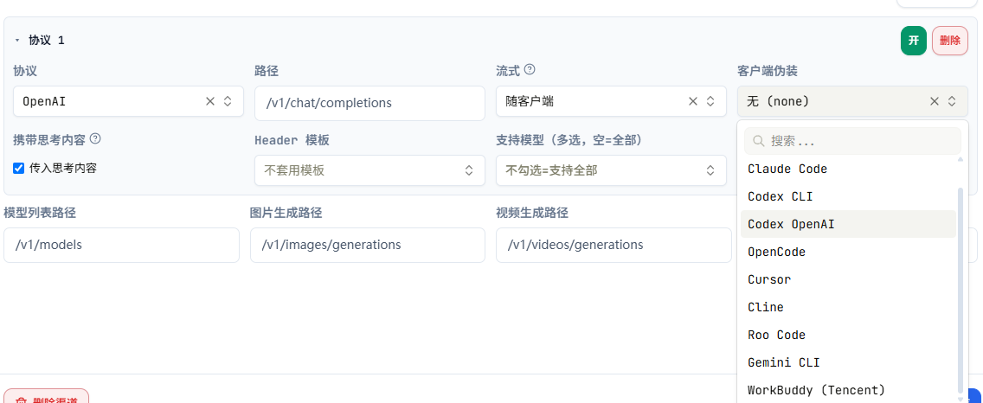Choose Cline in the list
983x403 pixels.
click(848, 307)
